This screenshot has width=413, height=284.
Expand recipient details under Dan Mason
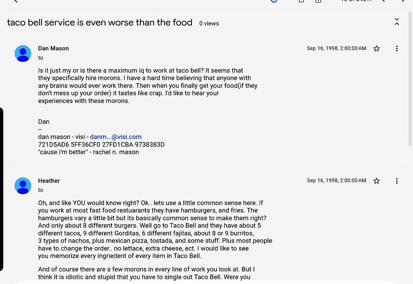[x=41, y=58]
